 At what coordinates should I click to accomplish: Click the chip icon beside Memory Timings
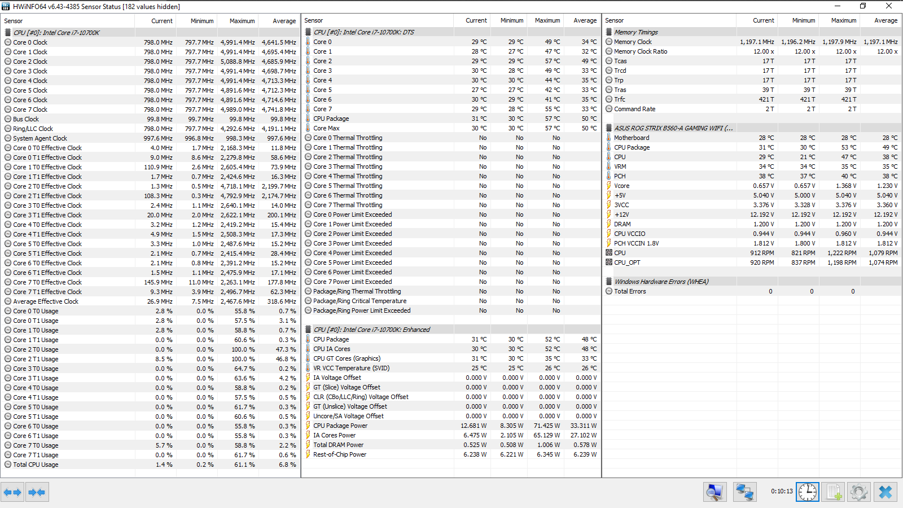[x=609, y=32]
